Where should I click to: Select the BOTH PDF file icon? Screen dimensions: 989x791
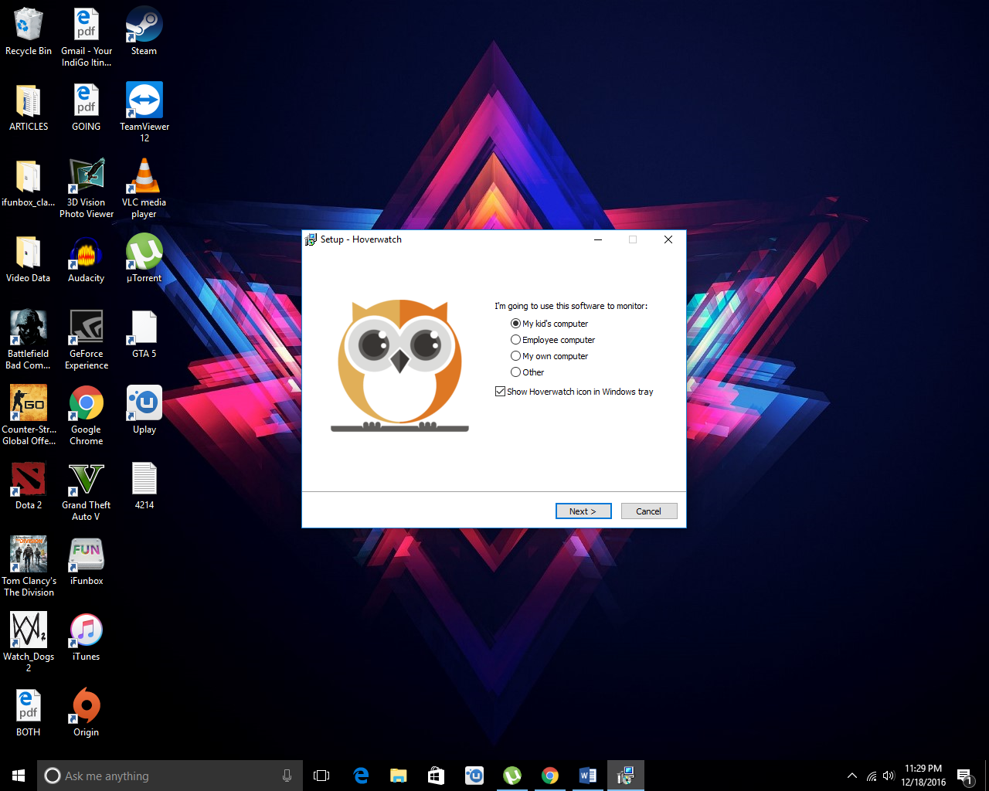29,713
